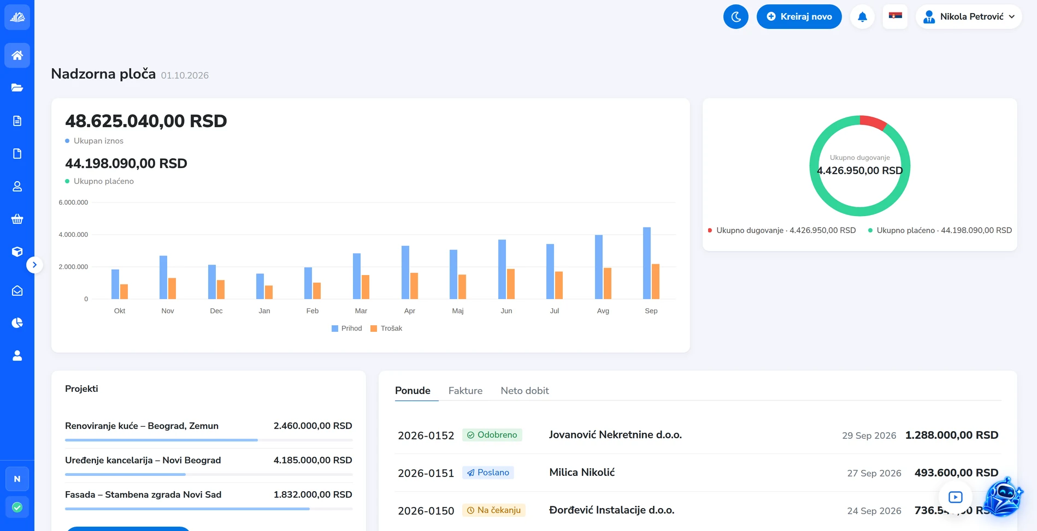This screenshot has width=1037, height=531.
Task: Click the green checkmark status icon in sidebar
Action: [x=17, y=507]
